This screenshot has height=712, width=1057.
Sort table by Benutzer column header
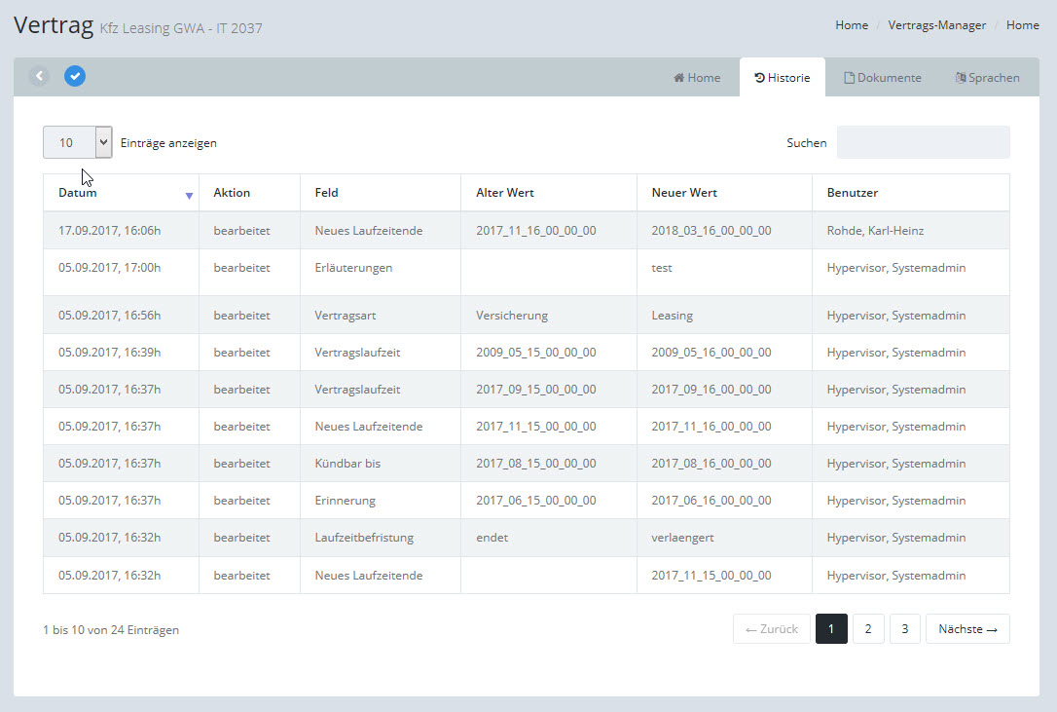pyautogui.click(x=853, y=193)
